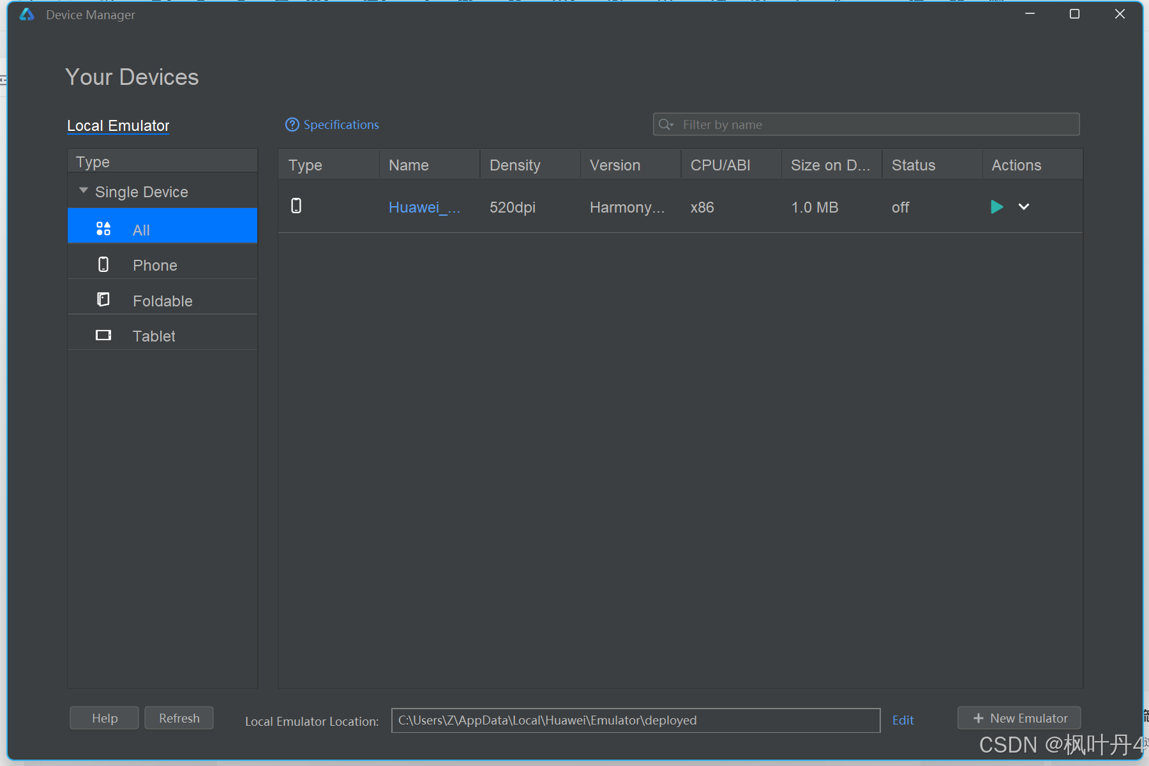Switch to the Local Emulator tab
This screenshot has height=766, width=1149.
pos(118,126)
